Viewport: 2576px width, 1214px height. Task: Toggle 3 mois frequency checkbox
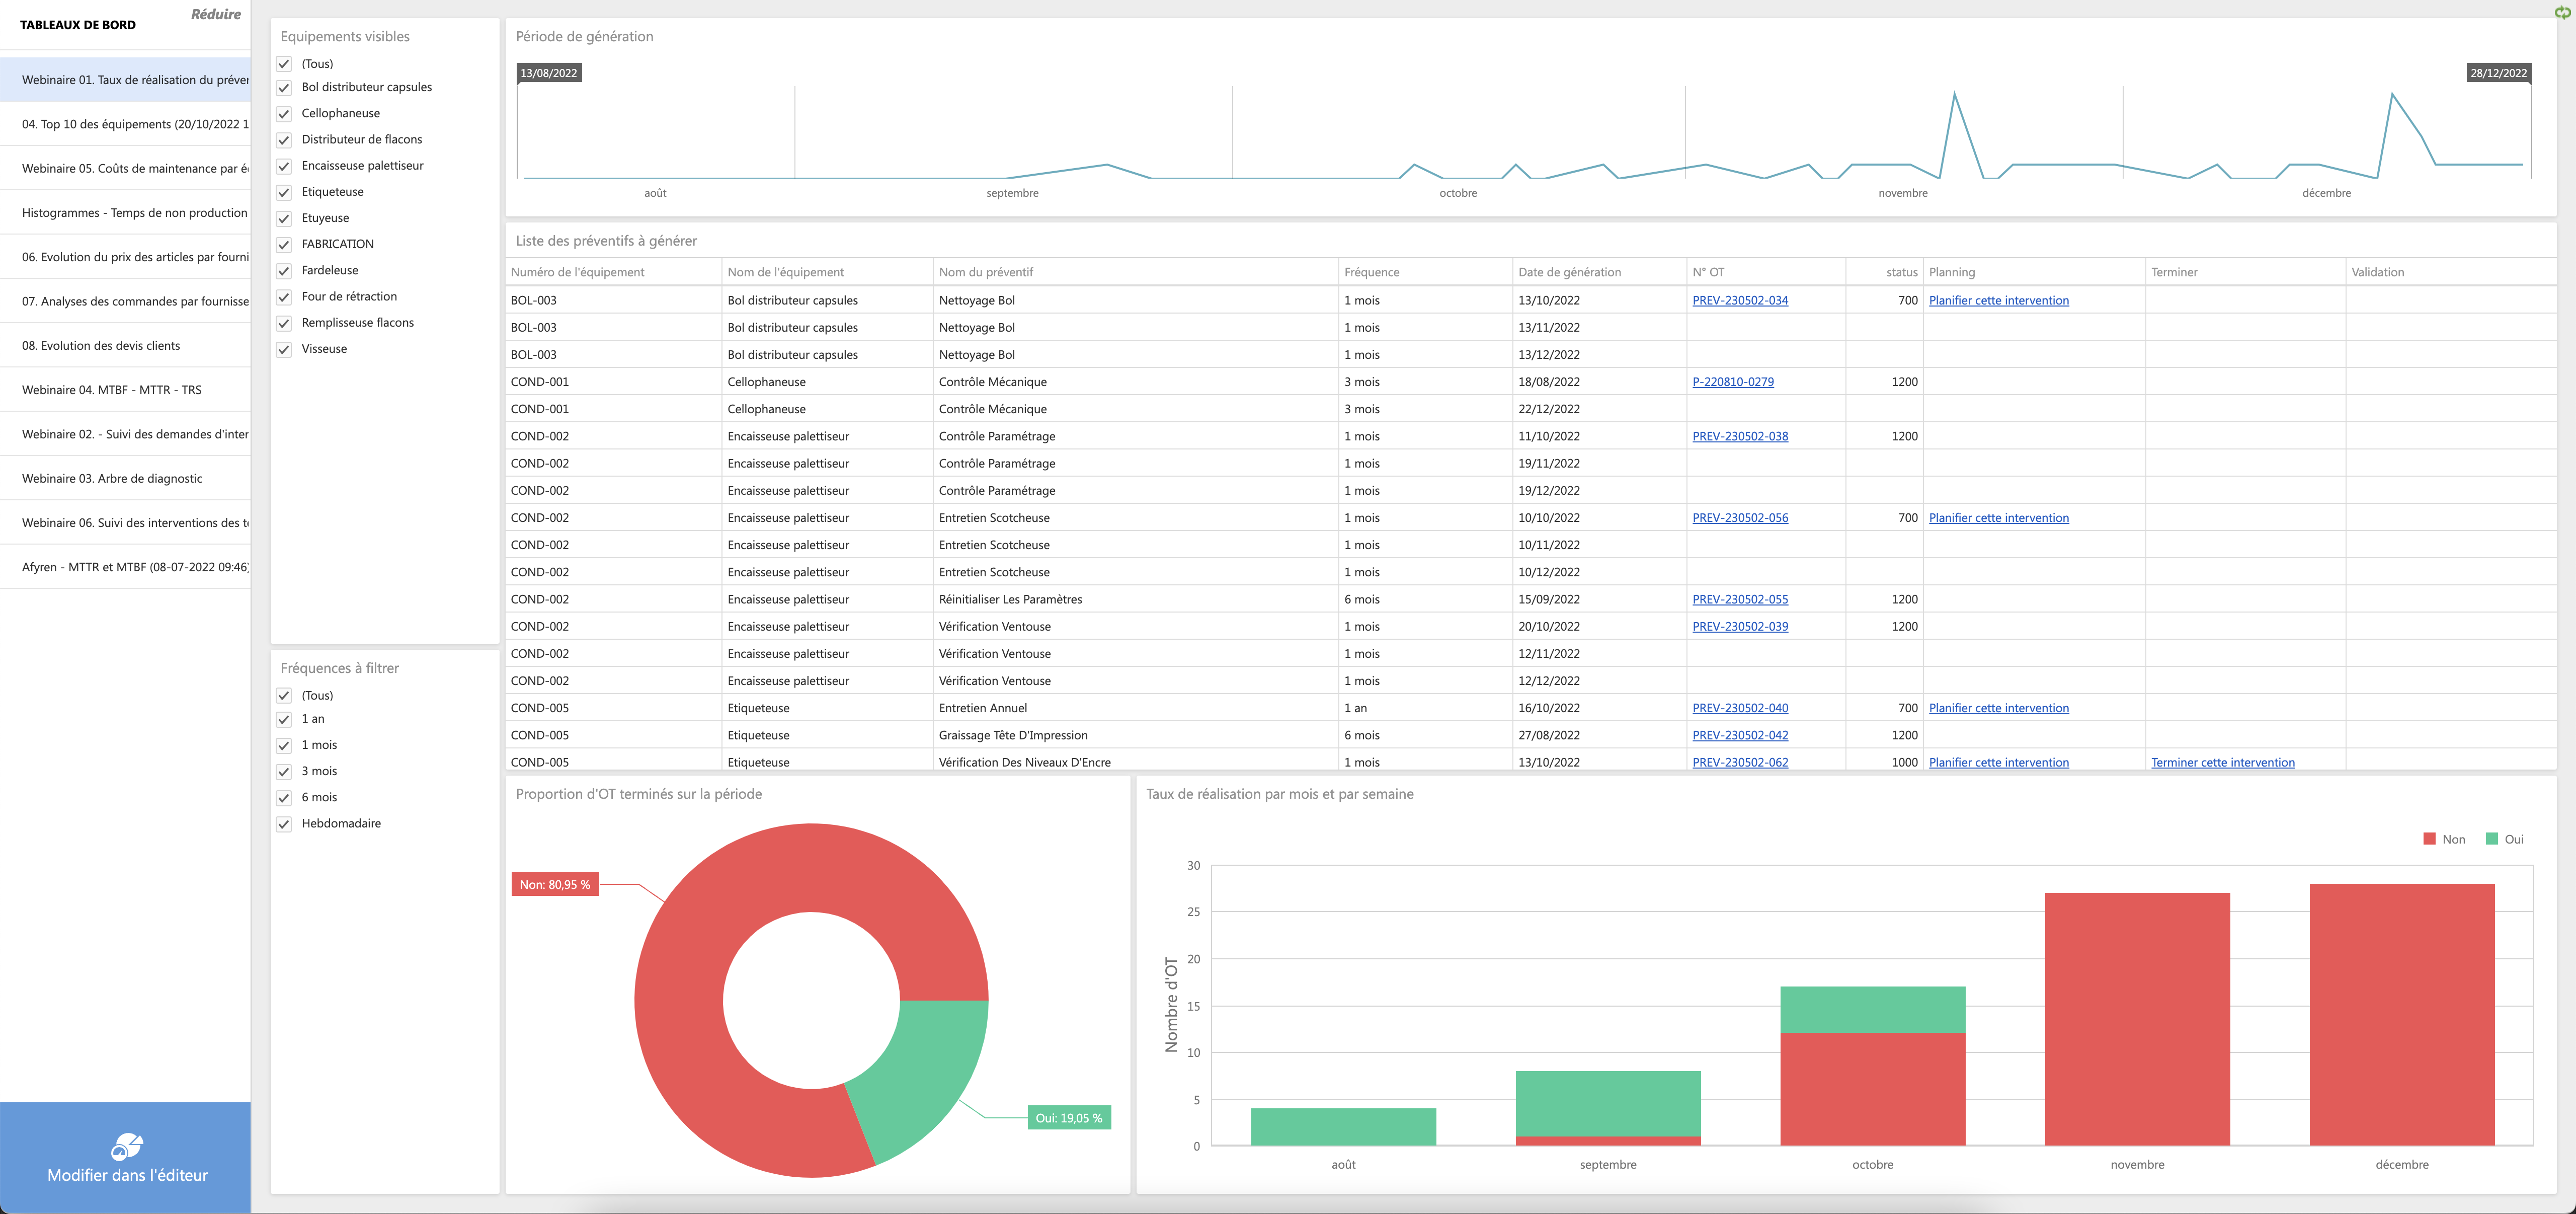[x=284, y=772]
